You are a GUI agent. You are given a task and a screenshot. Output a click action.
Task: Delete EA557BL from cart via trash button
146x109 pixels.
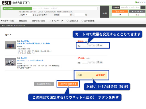click(100, 45)
